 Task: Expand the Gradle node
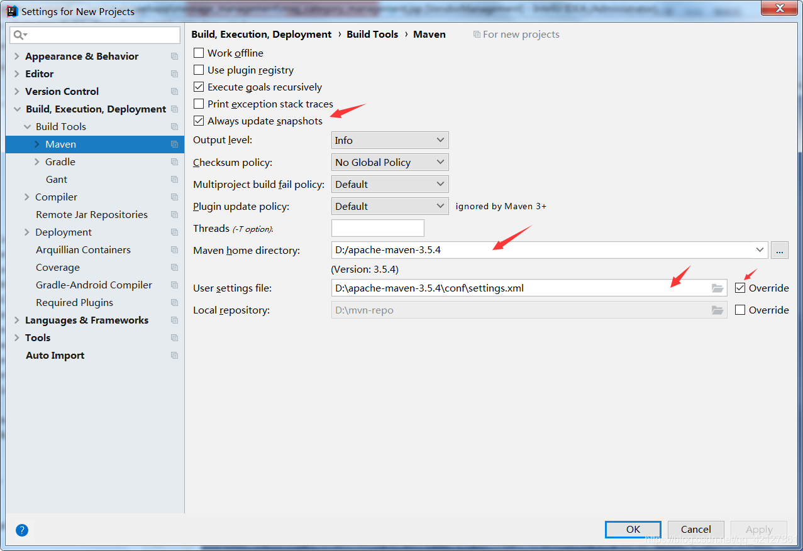click(x=36, y=162)
